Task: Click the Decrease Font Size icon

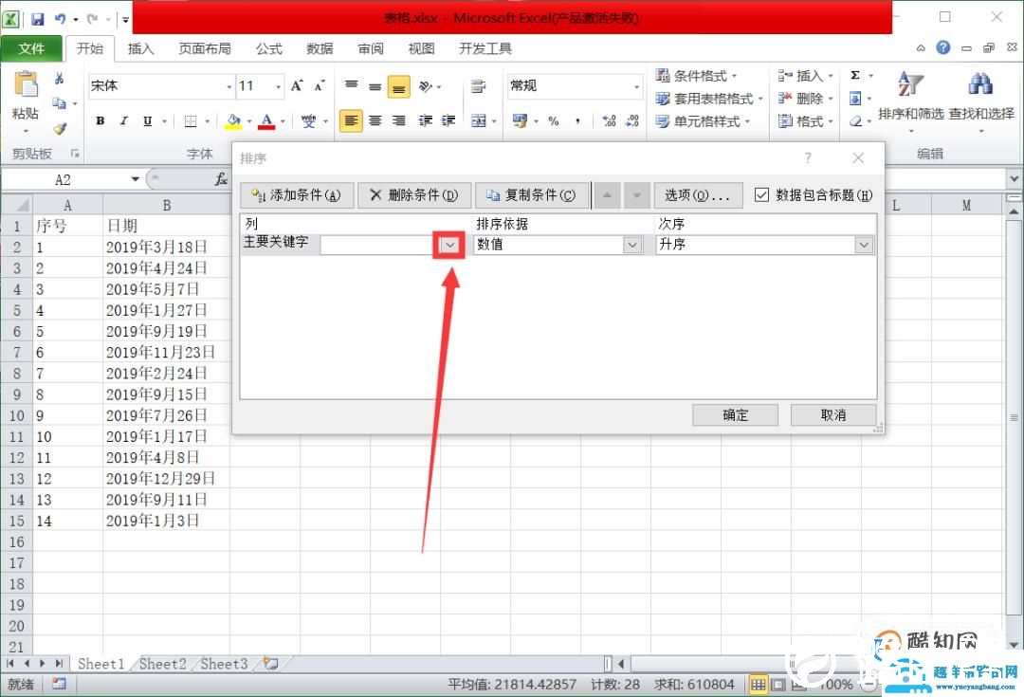Action: coord(320,85)
